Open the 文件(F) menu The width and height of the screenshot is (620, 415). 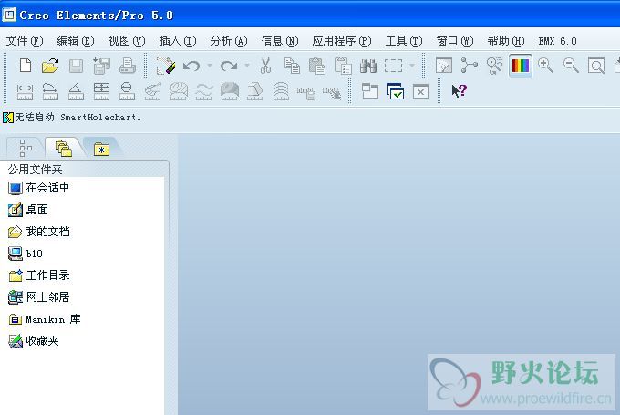(25, 41)
